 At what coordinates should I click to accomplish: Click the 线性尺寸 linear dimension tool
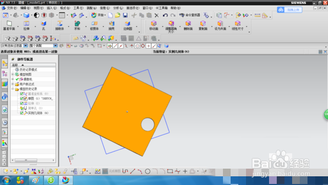(238, 26)
